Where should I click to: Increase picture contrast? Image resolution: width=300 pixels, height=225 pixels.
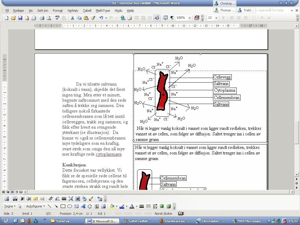[x=22, y=199]
